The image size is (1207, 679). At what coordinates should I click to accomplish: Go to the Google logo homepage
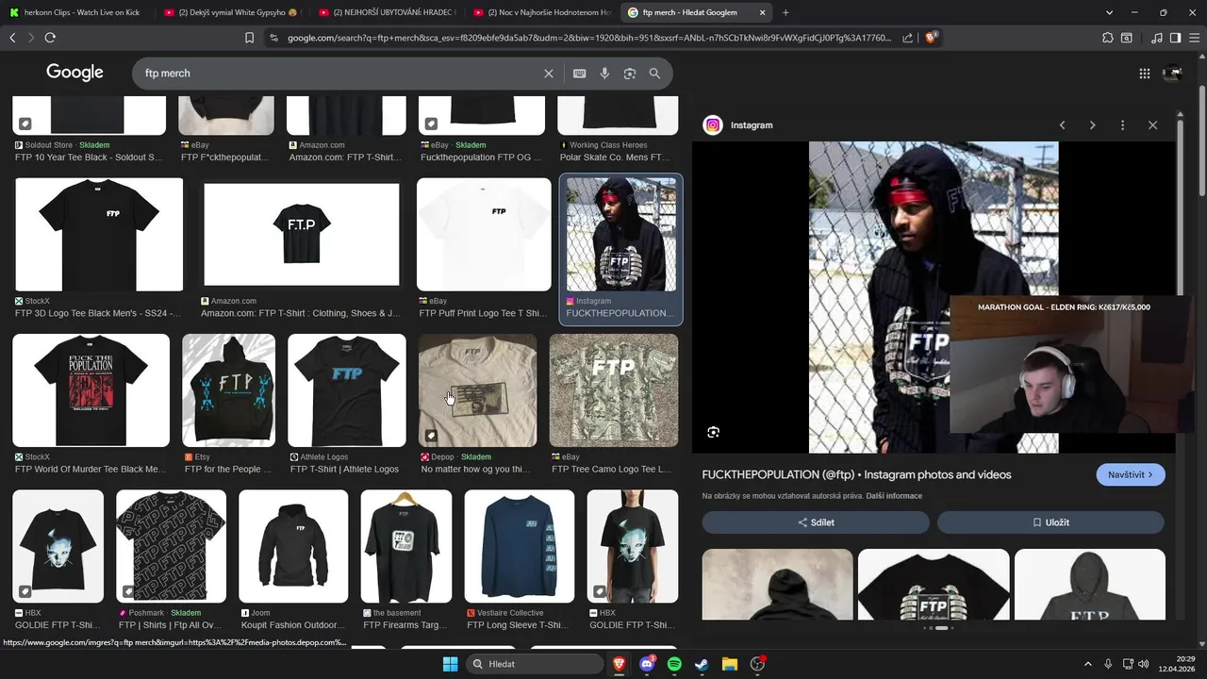click(x=74, y=73)
